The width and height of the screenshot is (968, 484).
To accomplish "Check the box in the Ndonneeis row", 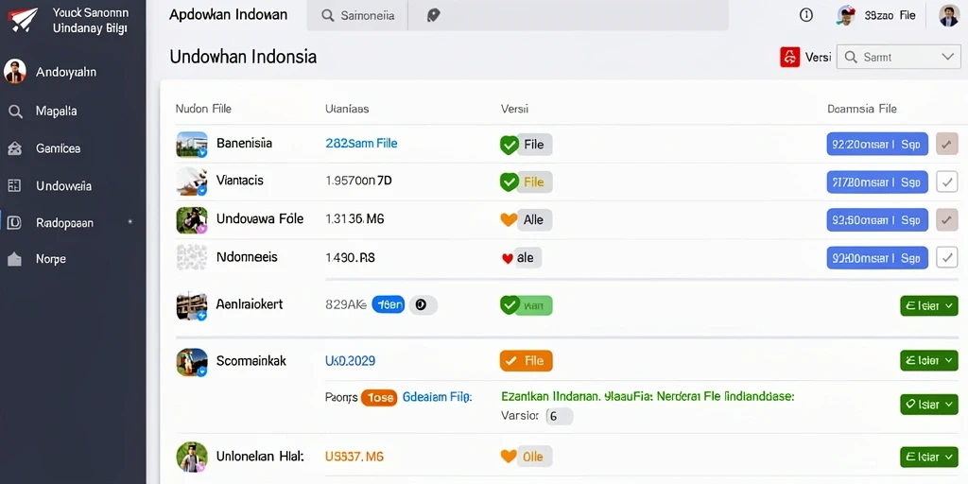I will click(x=947, y=257).
